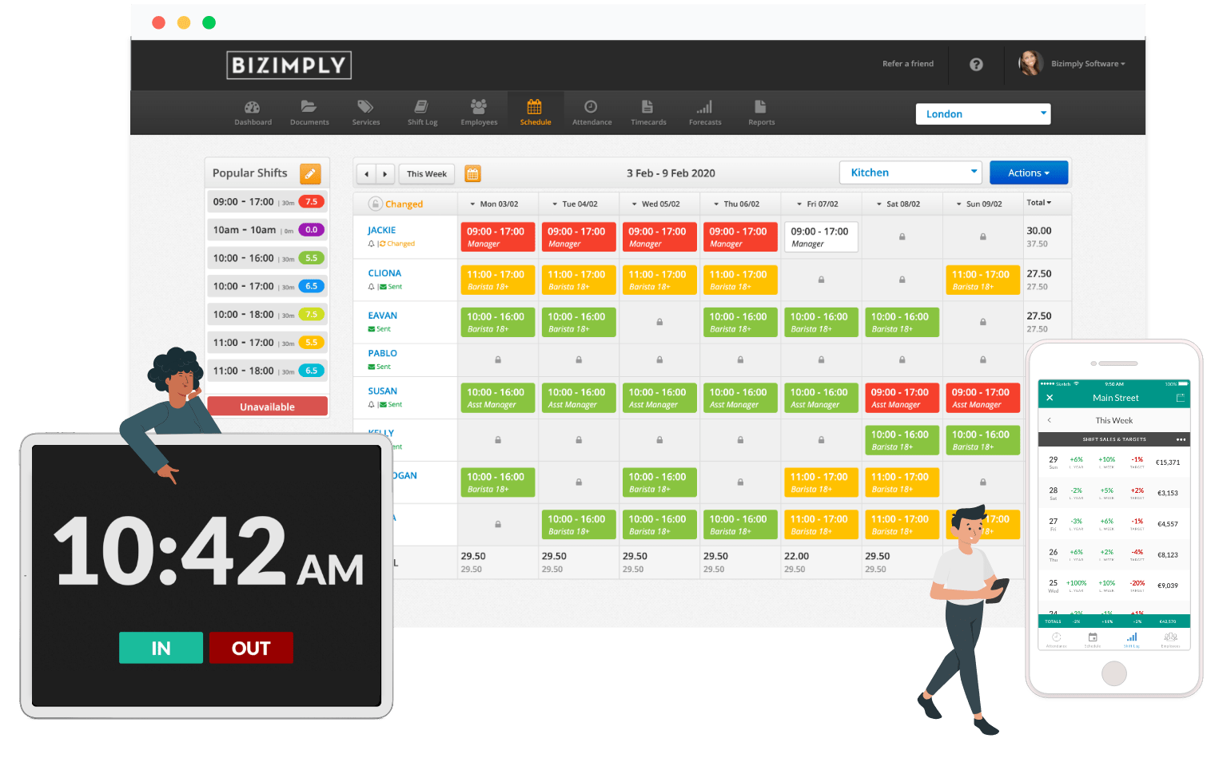Tap the phone expand icon beside Main Street
This screenshot has height=782, width=1207.
pyautogui.click(x=1180, y=398)
